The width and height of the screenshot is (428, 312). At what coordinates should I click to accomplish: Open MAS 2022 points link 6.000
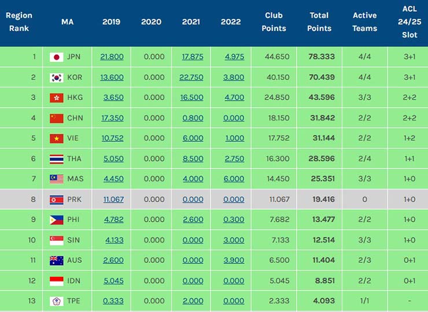tap(234, 179)
